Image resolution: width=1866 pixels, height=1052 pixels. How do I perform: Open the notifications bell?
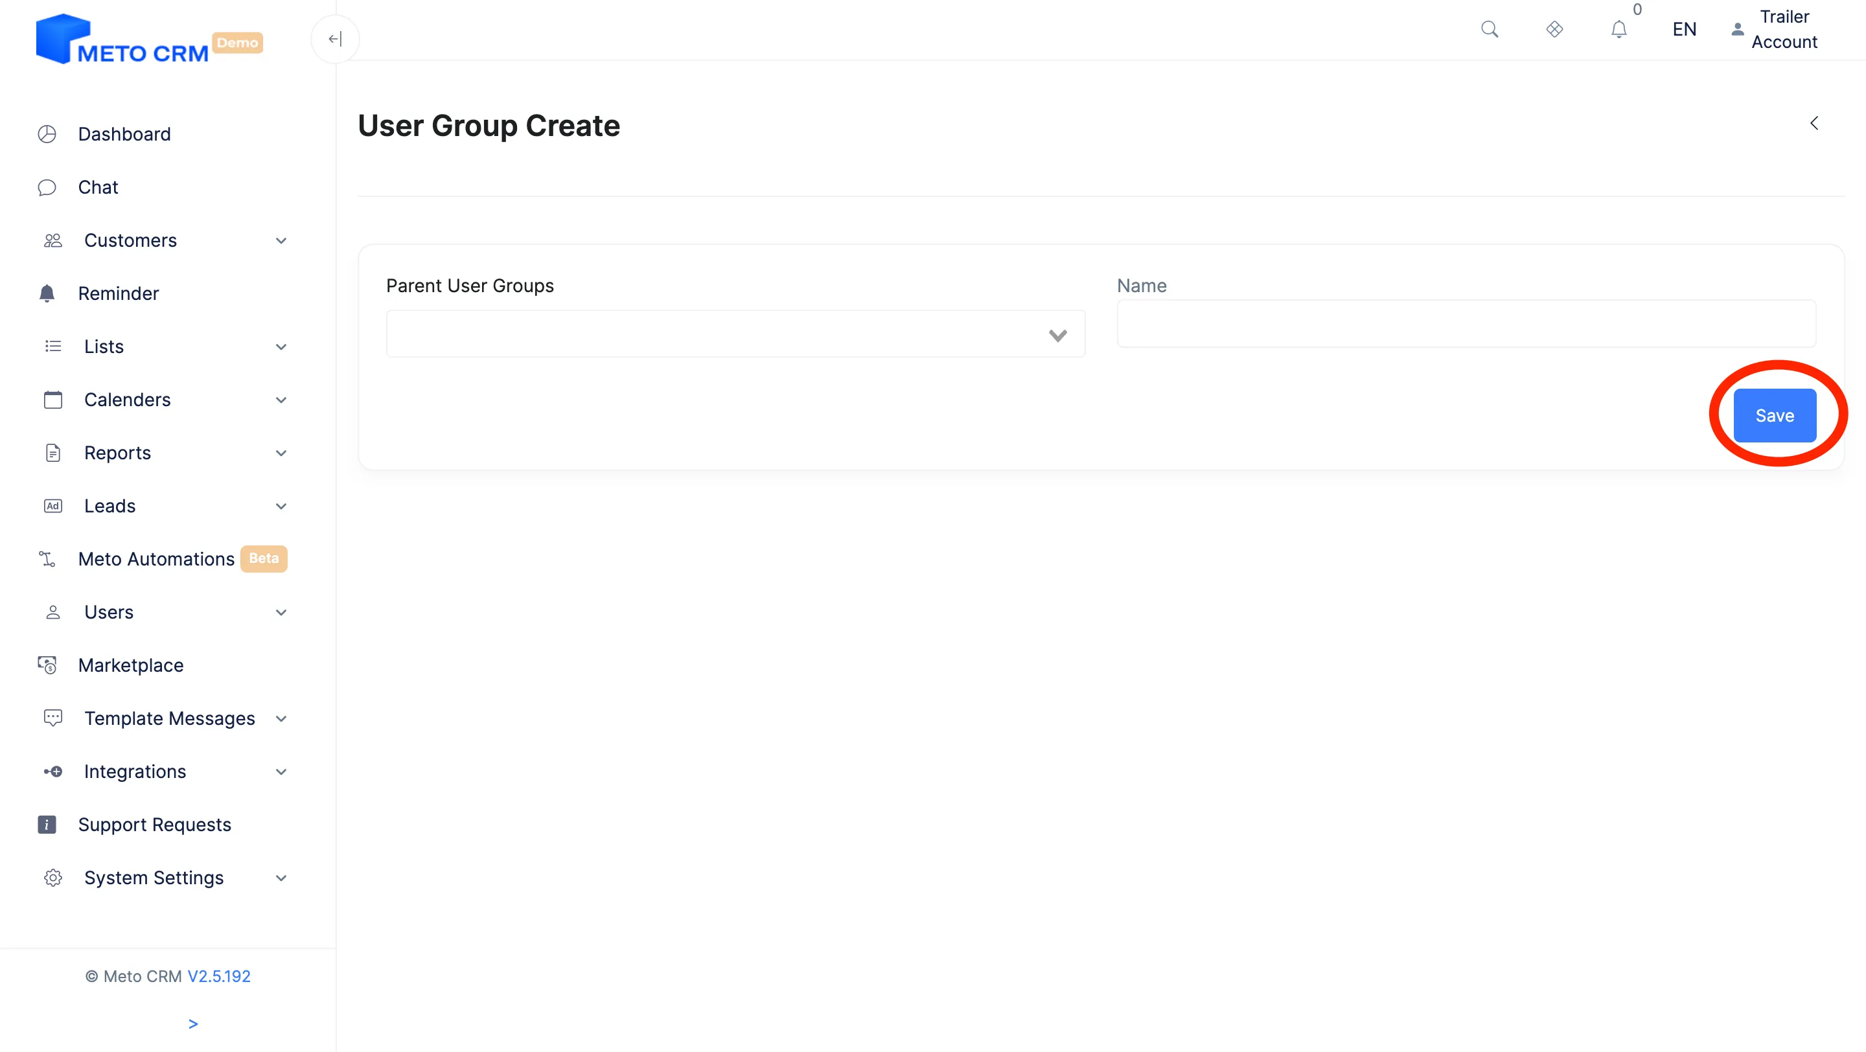(1618, 30)
